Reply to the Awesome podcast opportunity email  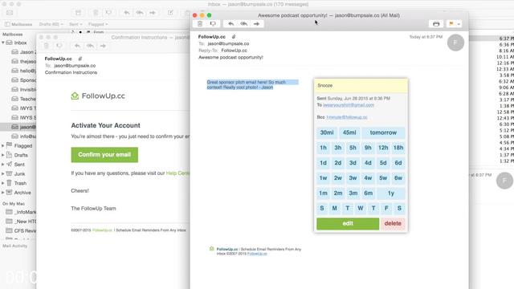230,23
